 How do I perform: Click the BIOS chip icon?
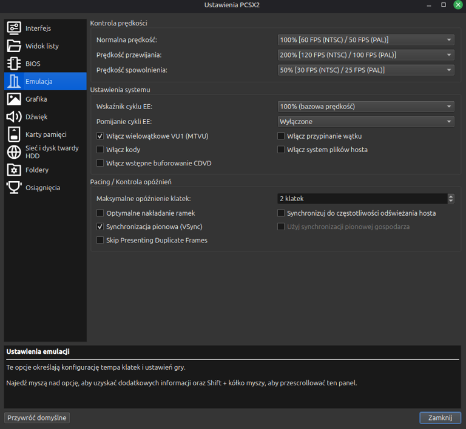coord(14,64)
